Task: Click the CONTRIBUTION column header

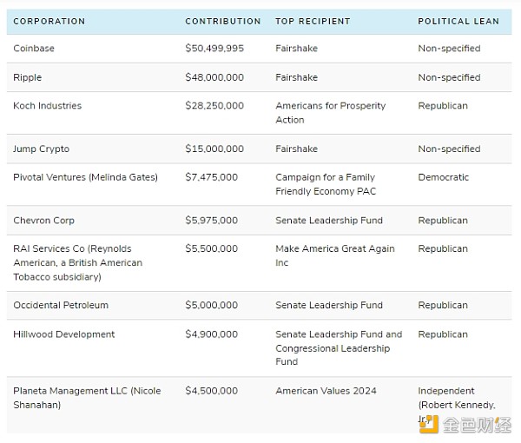Action: click(222, 21)
